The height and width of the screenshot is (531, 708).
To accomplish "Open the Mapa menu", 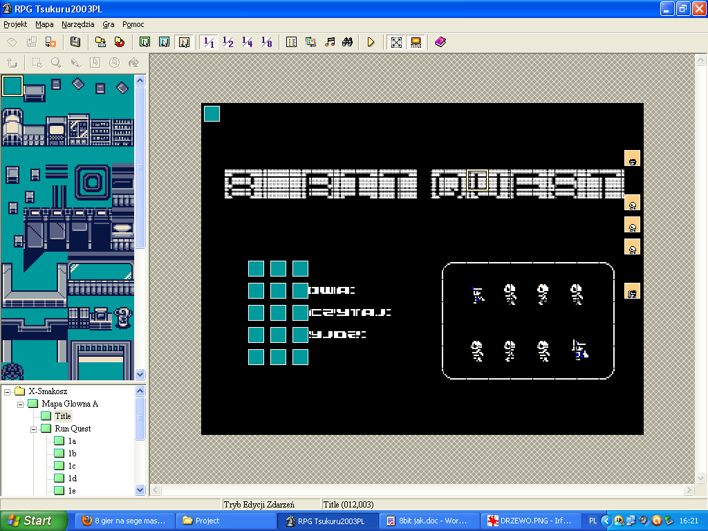I will coord(44,24).
